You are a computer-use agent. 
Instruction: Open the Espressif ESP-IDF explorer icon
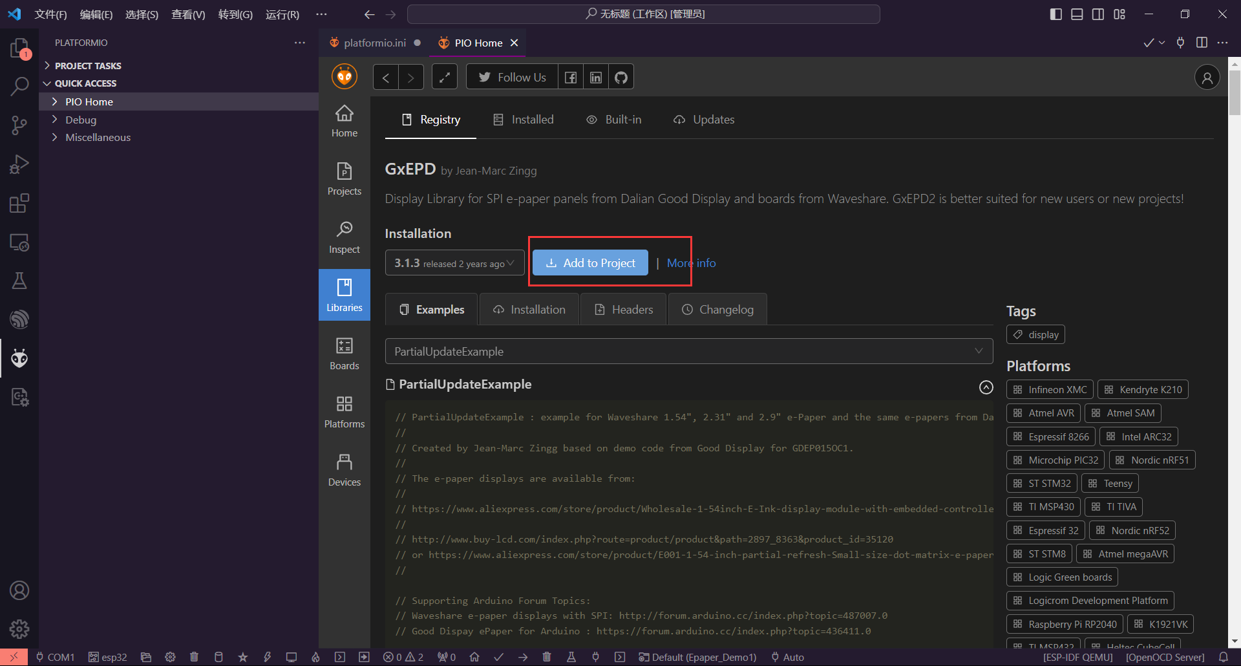point(19,319)
